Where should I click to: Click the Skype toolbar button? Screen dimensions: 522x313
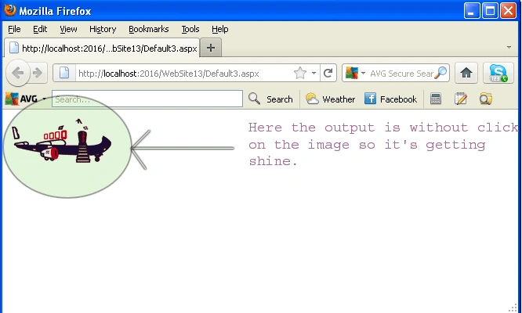coord(498,73)
